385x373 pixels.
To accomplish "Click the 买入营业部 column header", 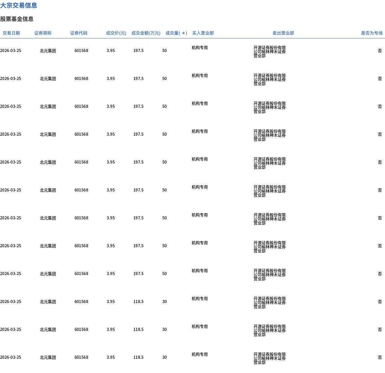I will click(203, 33).
